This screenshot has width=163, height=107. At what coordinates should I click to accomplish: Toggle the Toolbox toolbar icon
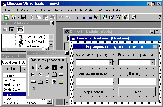click(125, 17)
